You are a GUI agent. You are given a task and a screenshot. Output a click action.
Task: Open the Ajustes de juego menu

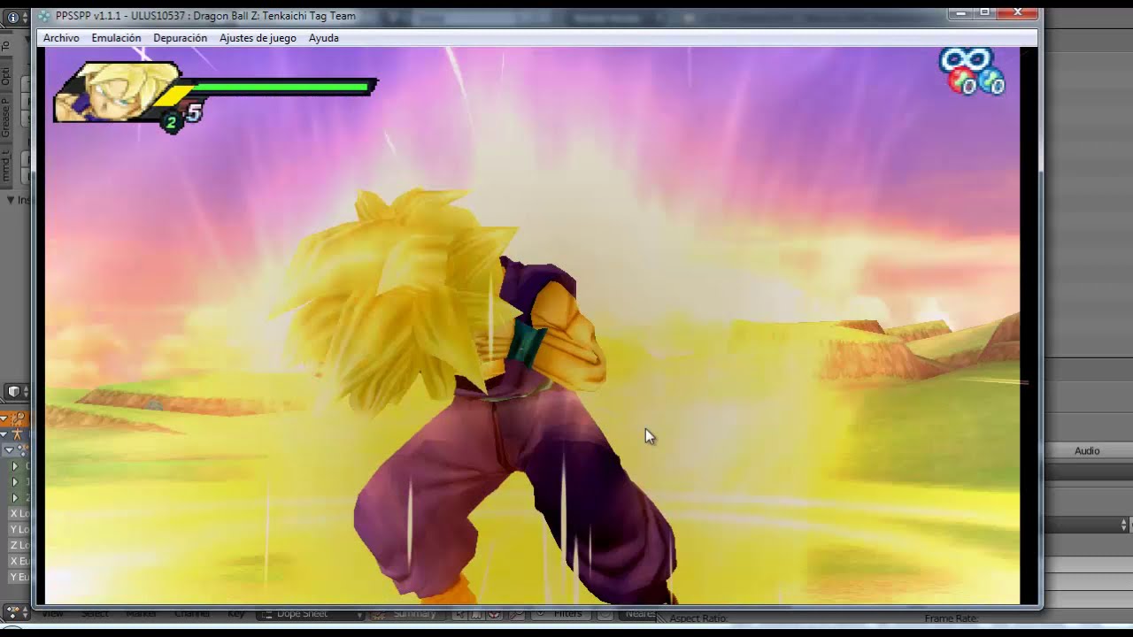[258, 38]
